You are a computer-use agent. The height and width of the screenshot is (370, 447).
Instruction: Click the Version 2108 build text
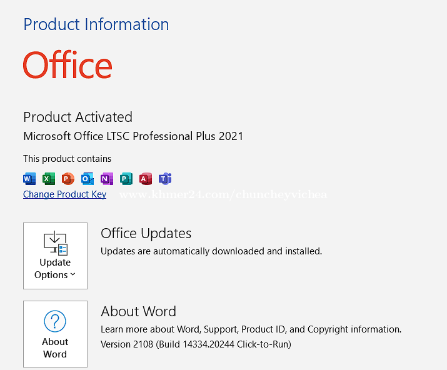[x=196, y=344]
